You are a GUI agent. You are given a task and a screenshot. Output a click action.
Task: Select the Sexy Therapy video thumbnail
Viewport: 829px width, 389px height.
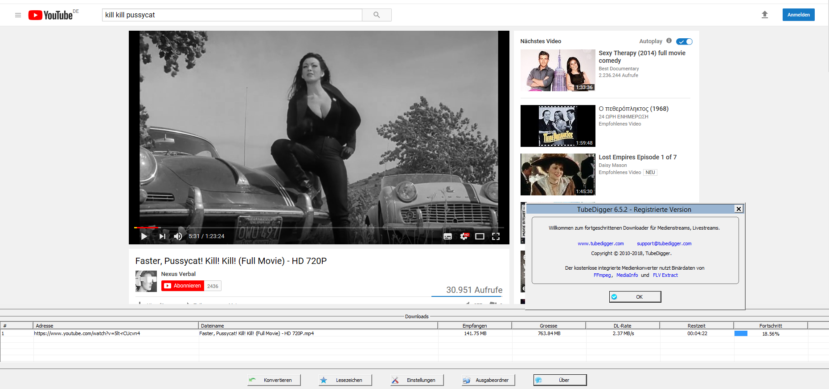click(558, 70)
